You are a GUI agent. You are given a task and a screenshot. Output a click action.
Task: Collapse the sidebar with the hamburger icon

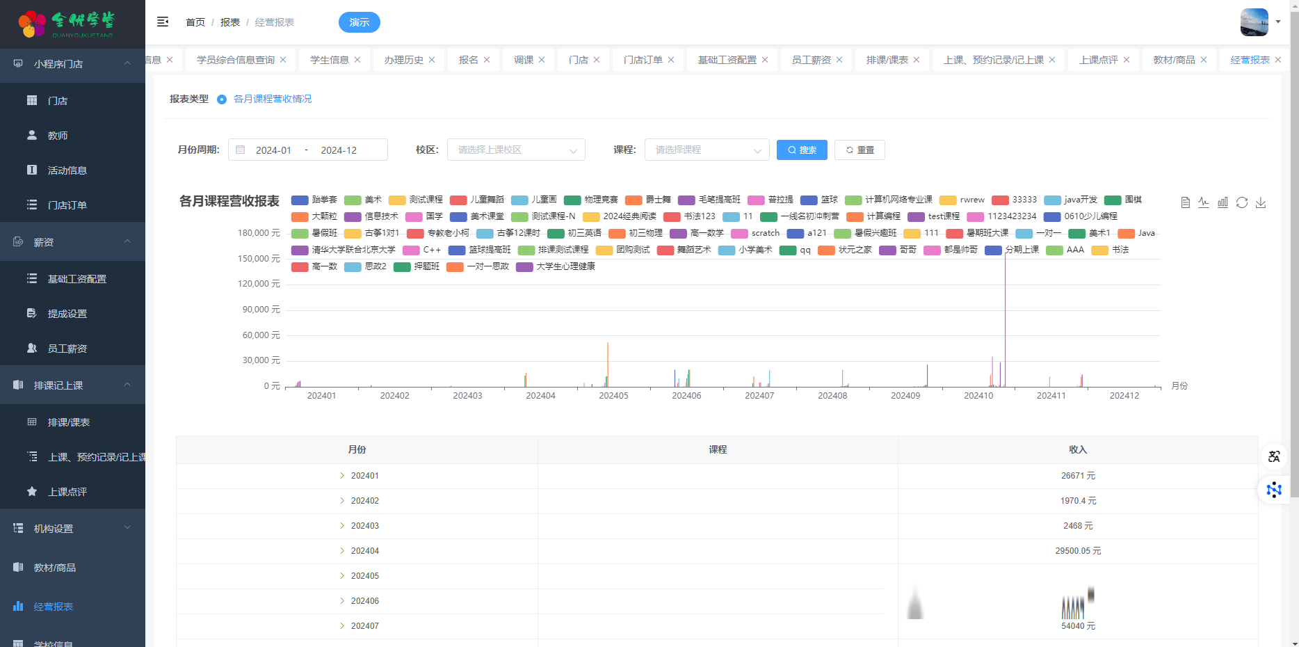pos(163,22)
